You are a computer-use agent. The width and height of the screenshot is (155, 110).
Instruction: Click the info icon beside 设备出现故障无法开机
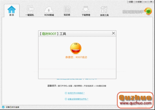coord(66,99)
